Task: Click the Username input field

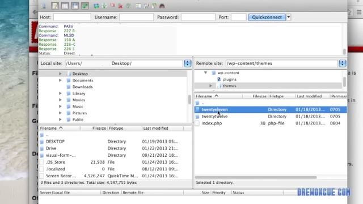Action: coord(136,17)
